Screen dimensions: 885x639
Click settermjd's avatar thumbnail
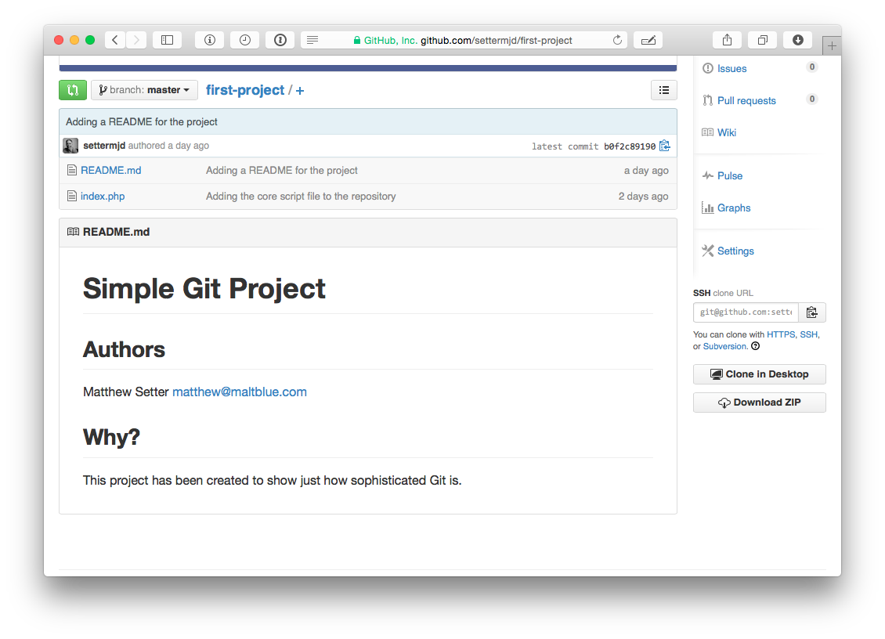(70, 146)
